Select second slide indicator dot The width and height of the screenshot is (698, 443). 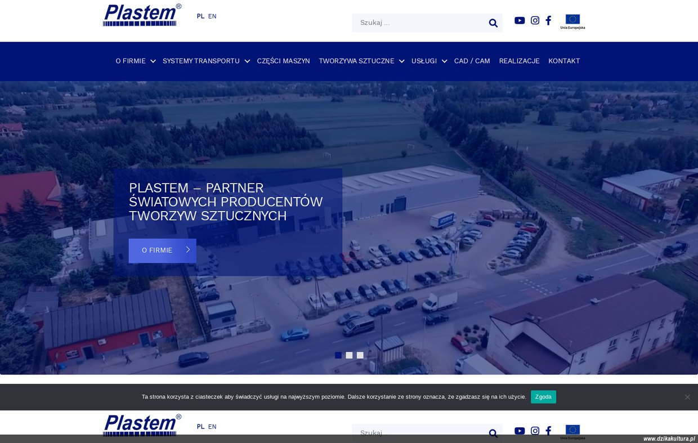[x=349, y=355]
